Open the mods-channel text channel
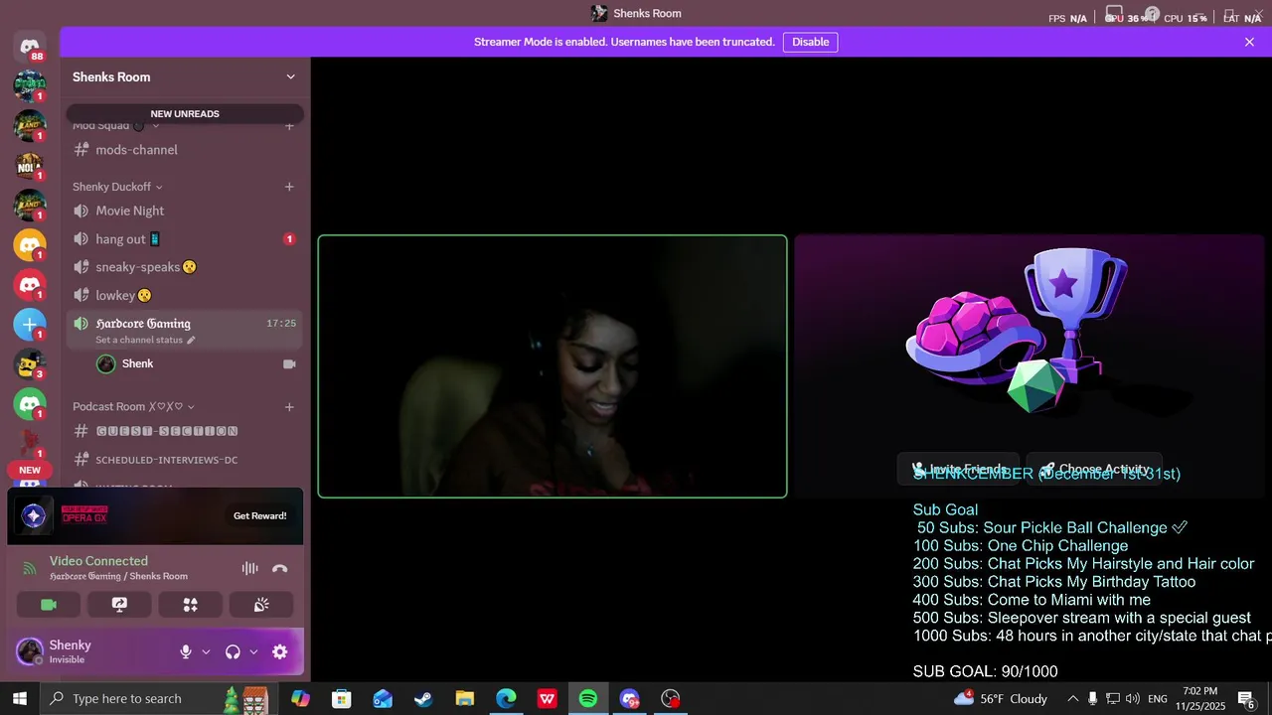1272x715 pixels. pyautogui.click(x=184, y=150)
